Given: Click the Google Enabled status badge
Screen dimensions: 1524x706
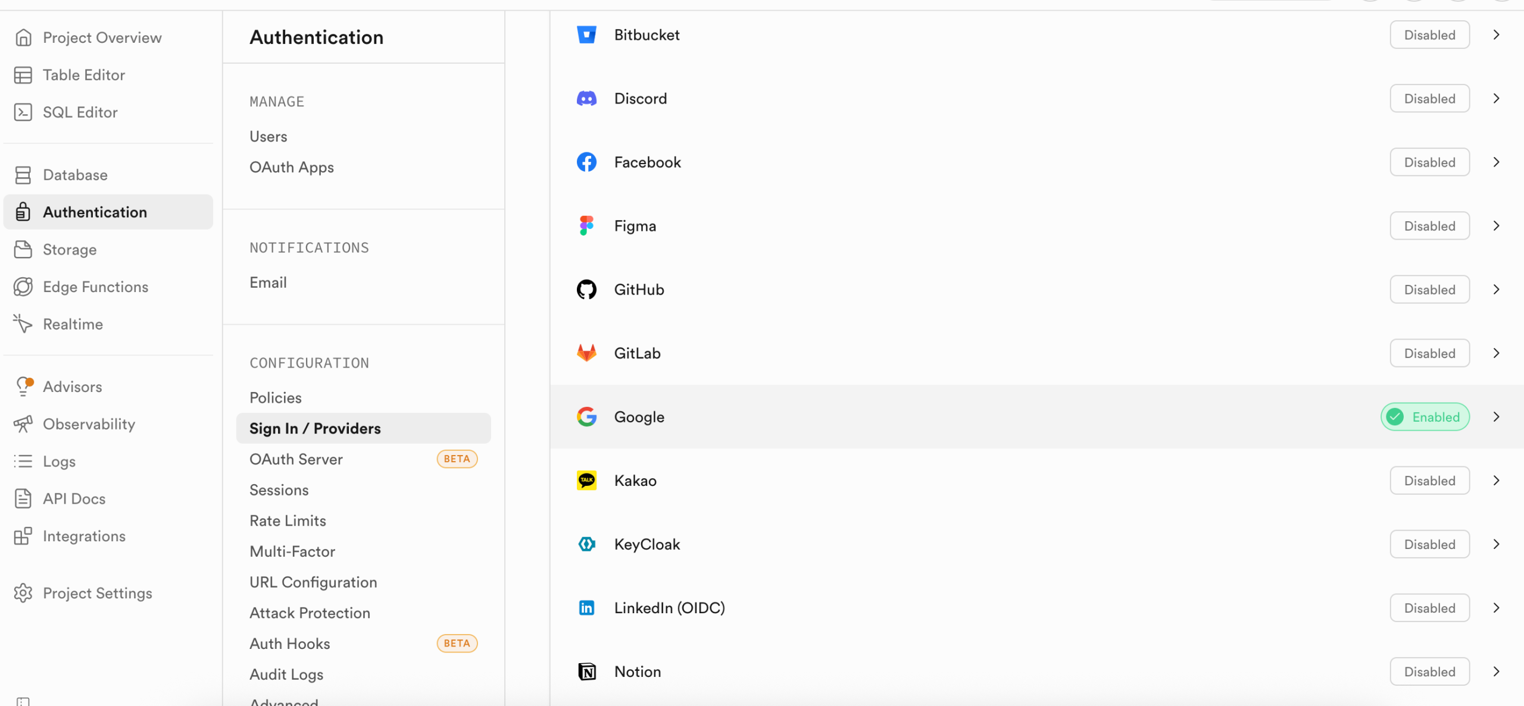Looking at the screenshot, I should tap(1425, 417).
